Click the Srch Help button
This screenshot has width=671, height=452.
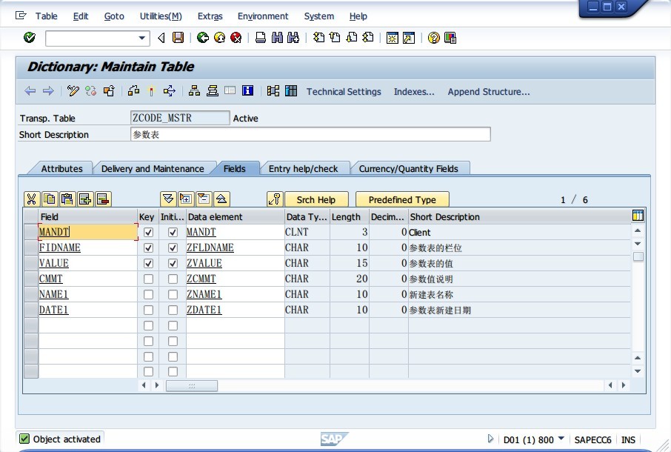316,199
